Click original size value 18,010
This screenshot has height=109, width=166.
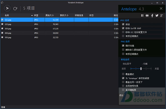click(56, 33)
